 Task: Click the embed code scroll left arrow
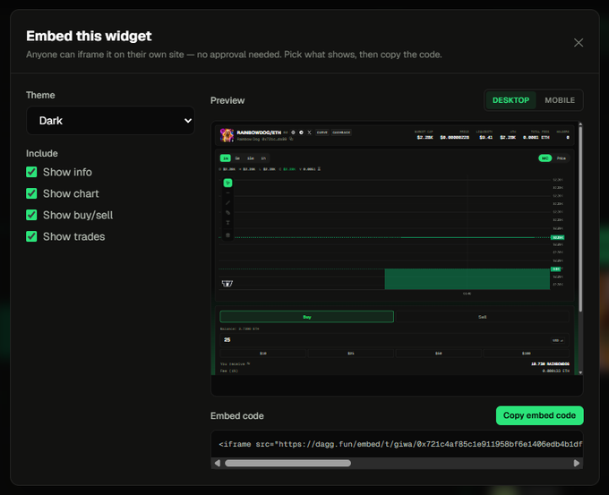click(x=218, y=463)
